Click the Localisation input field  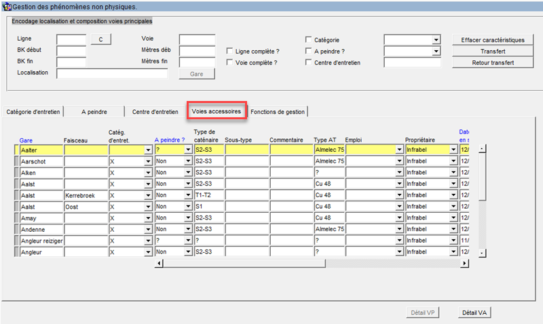(x=112, y=73)
